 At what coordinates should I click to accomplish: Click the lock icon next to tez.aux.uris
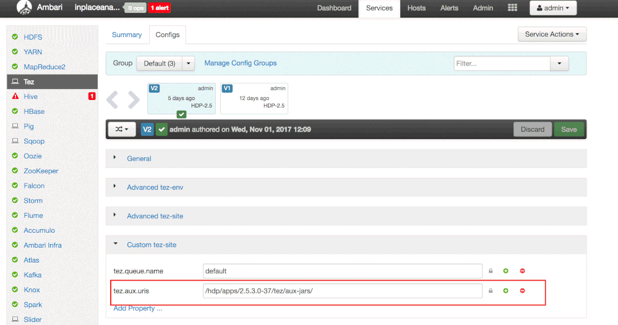491,290
